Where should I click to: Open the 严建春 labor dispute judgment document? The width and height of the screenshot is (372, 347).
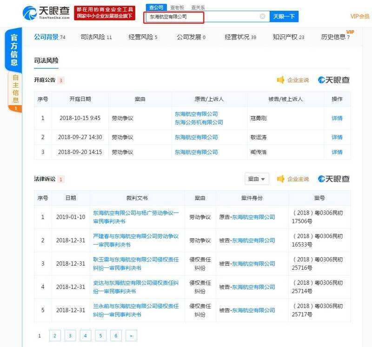click(136, 240)
